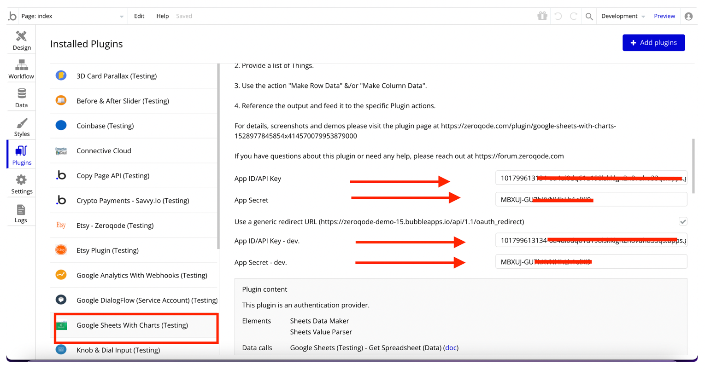Click the Coinbase plugin icon
Screen dimensions: 705x370
click(61, 125)
